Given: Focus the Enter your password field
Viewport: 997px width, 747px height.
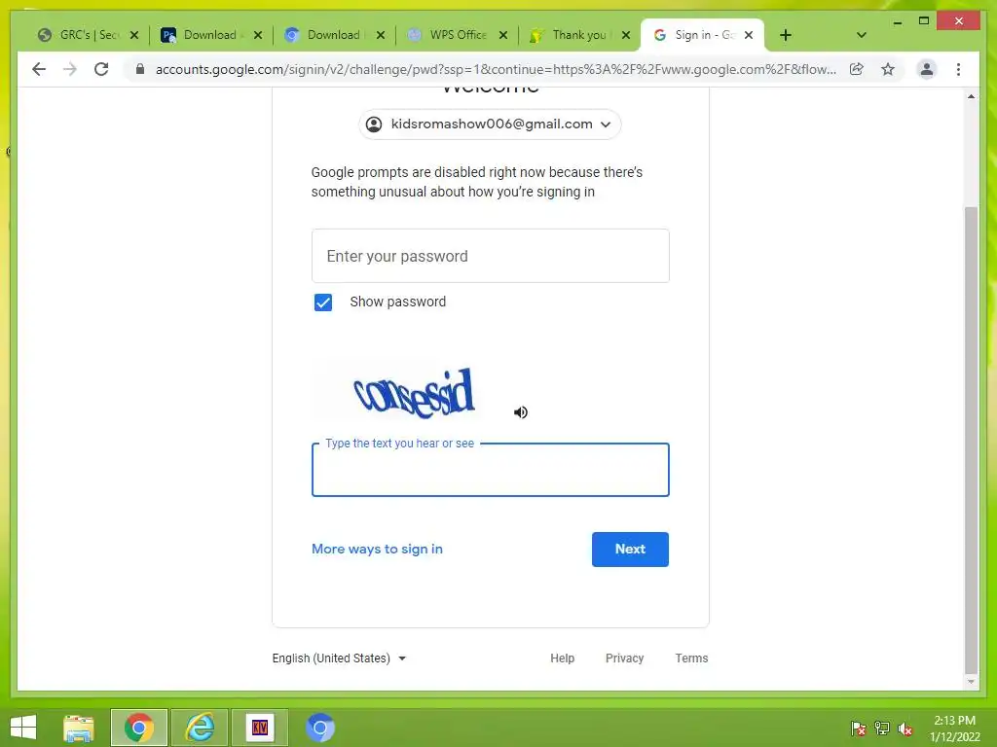Looking at the screenshot, I should [491, 256].
